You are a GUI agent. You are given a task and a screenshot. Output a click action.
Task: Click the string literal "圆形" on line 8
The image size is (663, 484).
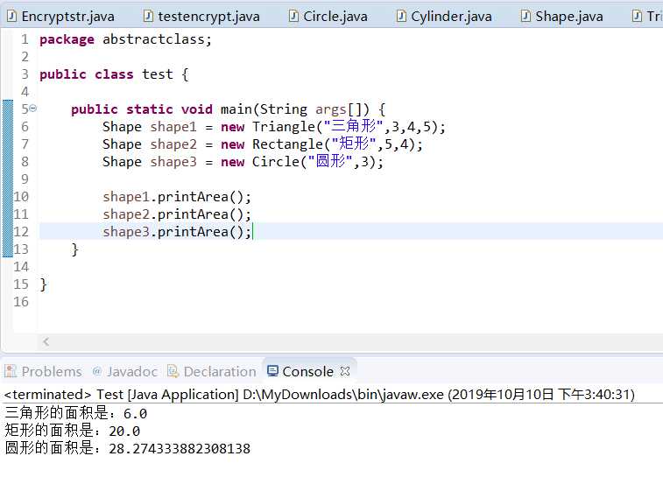(330, 161)
